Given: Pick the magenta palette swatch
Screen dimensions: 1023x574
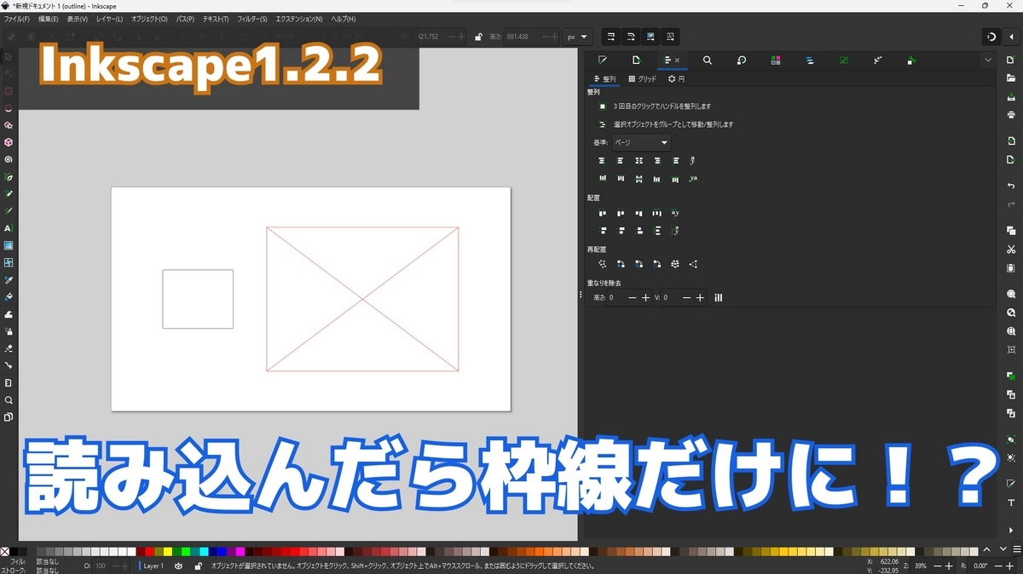Looking at the screenshot, I should tap(241, 550).
